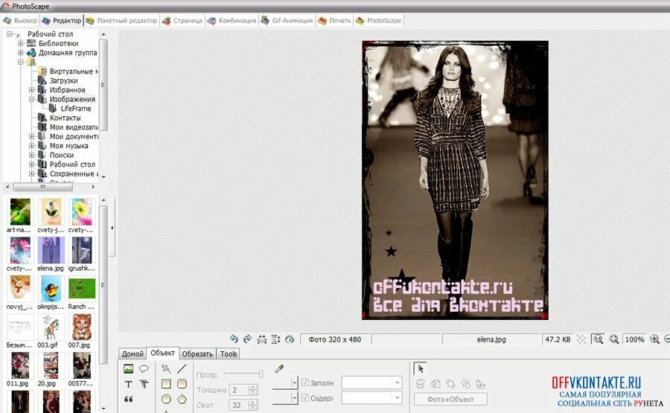Open the Комбинация tab
670x413 pixels.
232,21
